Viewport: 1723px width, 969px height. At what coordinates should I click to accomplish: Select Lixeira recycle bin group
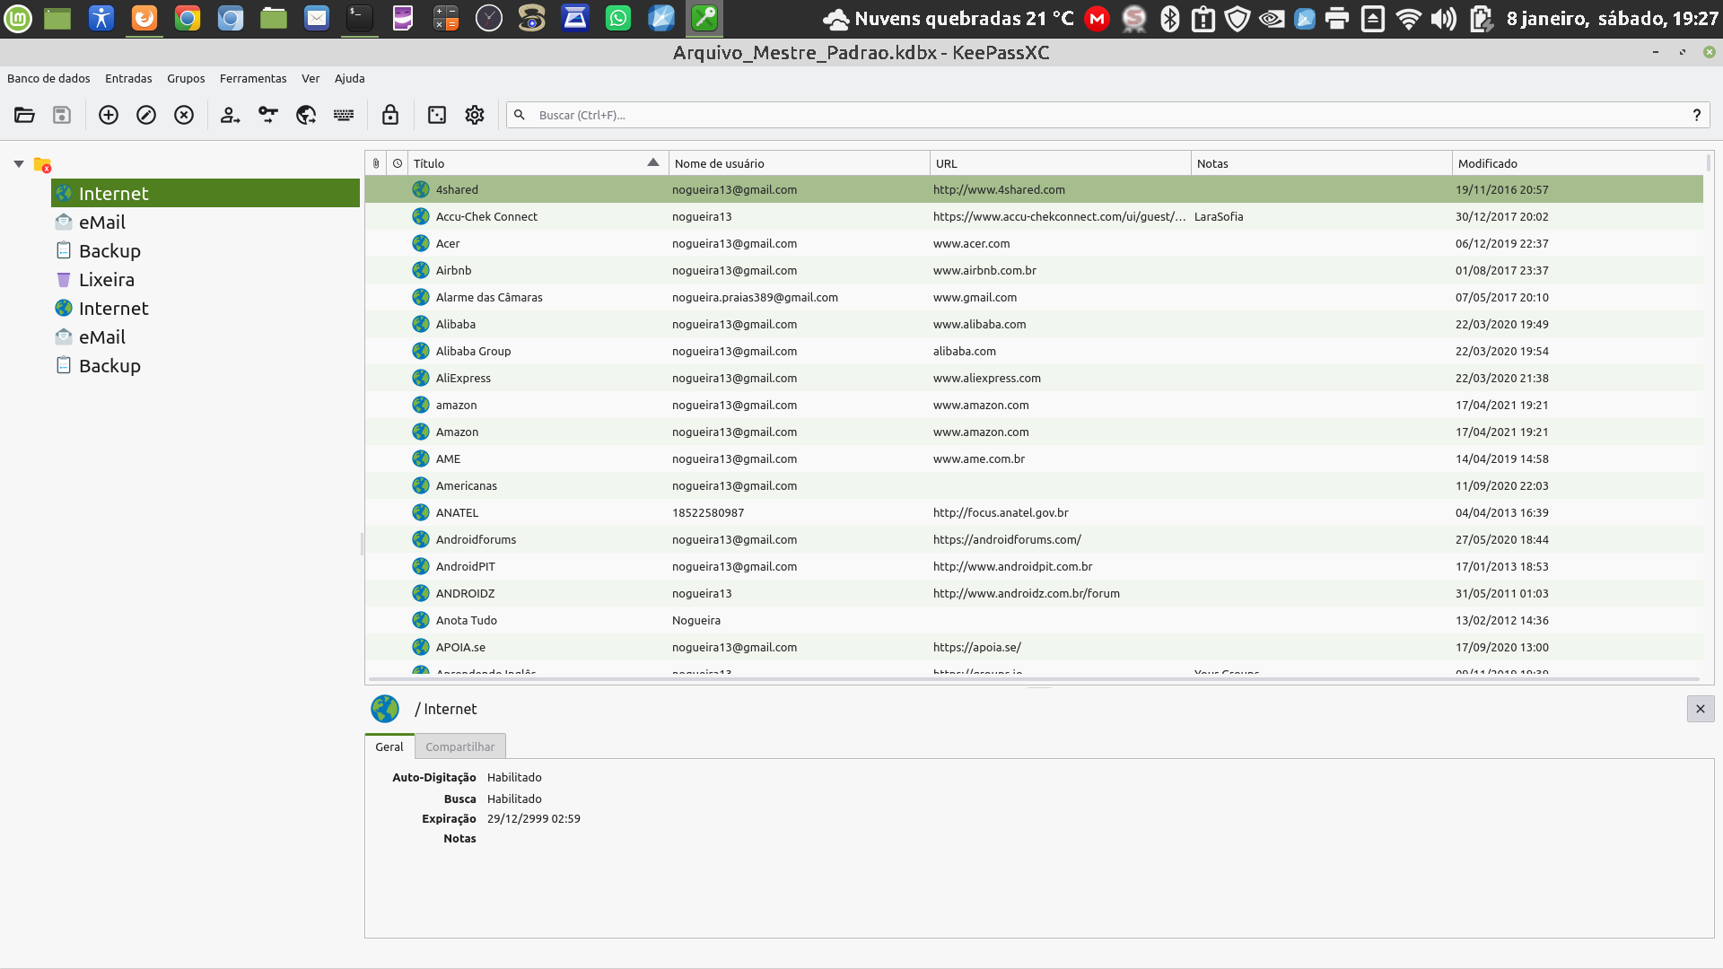coord(206,279)
